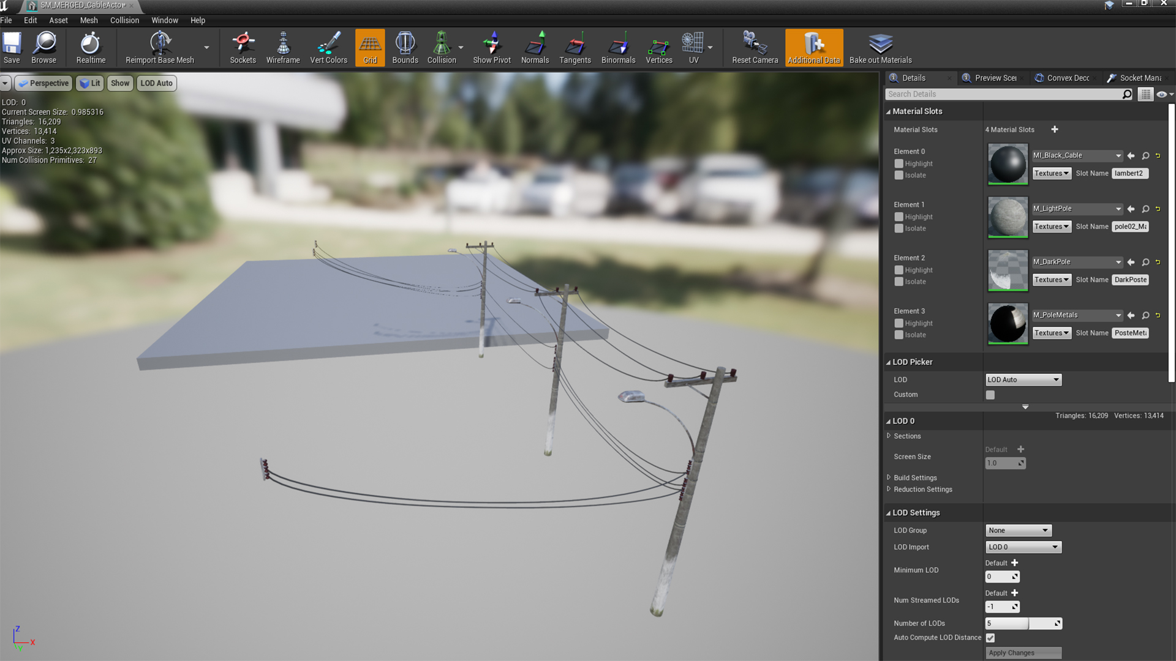Open the Mesh menu in menu bar

pos(89,20)
